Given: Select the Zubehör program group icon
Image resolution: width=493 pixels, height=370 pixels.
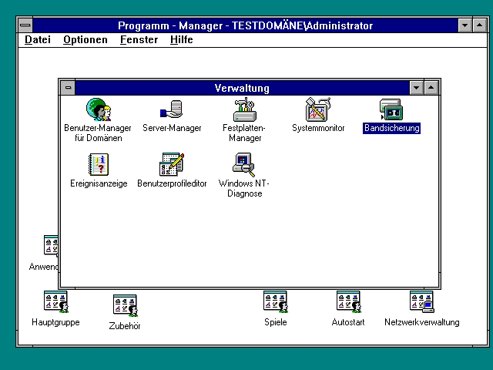Looking at the screenshot, I should (x=125, y=305).
